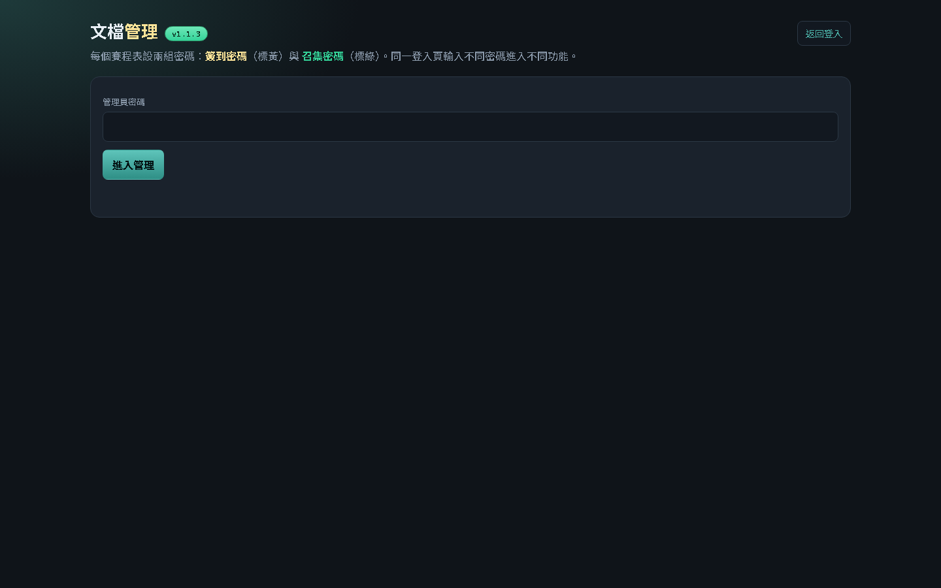The image size is (941, 588).
Task: Click the 管理員密碼 field label
Action: tap(124, 102)
